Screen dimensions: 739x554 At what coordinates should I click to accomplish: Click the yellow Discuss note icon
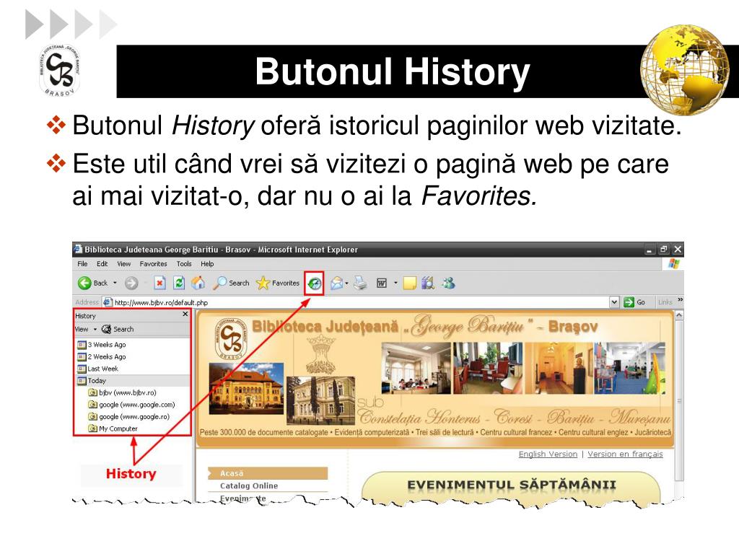pos(410,283)
